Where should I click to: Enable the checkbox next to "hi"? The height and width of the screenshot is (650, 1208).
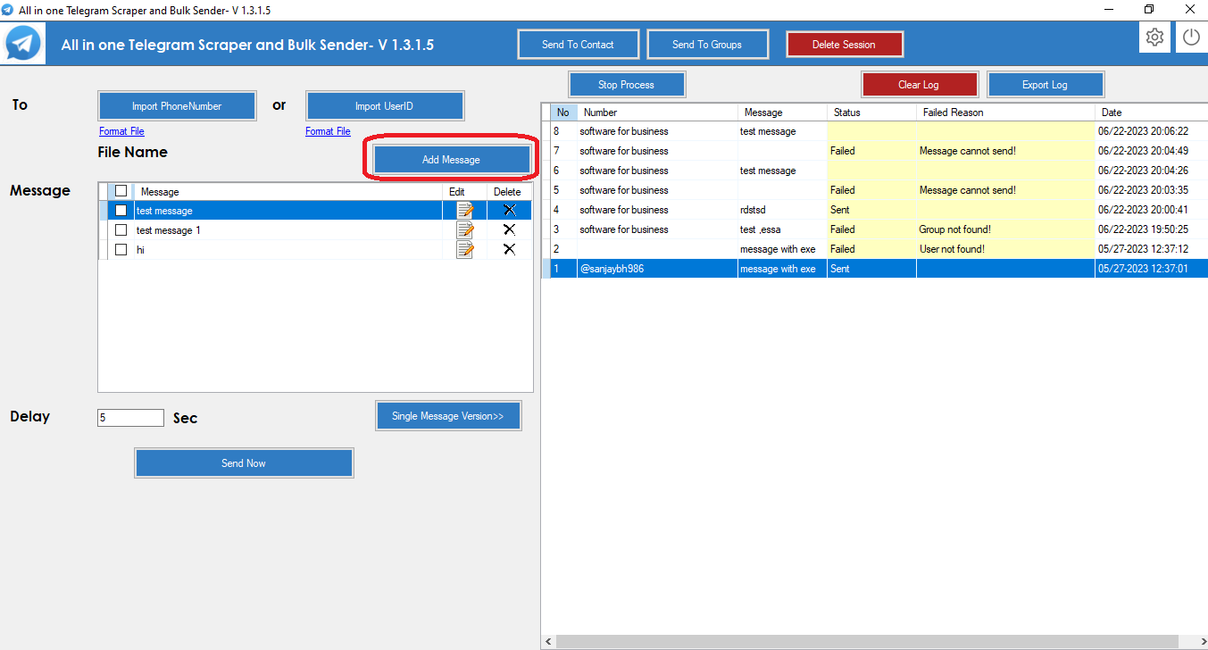pos(121,249)
